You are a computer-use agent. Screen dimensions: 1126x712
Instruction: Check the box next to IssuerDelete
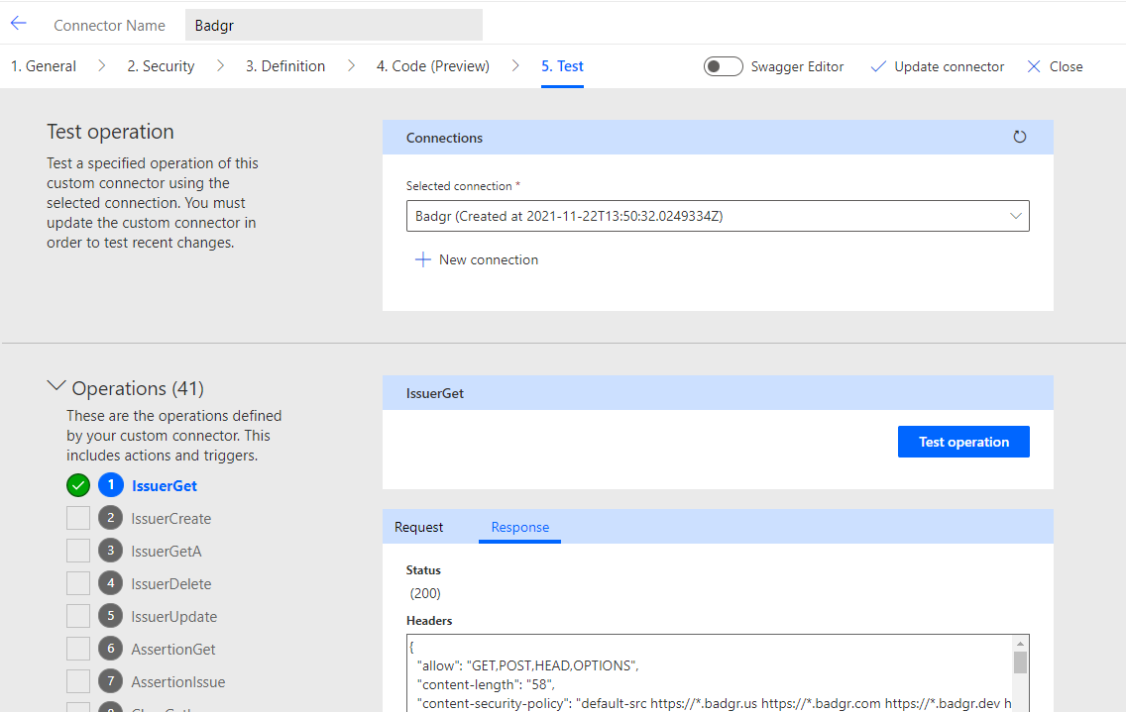[78, 583]
